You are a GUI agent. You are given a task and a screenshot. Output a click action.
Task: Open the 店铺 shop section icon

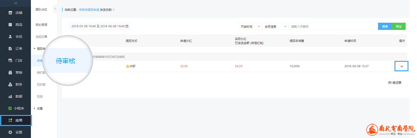(10, 13)
